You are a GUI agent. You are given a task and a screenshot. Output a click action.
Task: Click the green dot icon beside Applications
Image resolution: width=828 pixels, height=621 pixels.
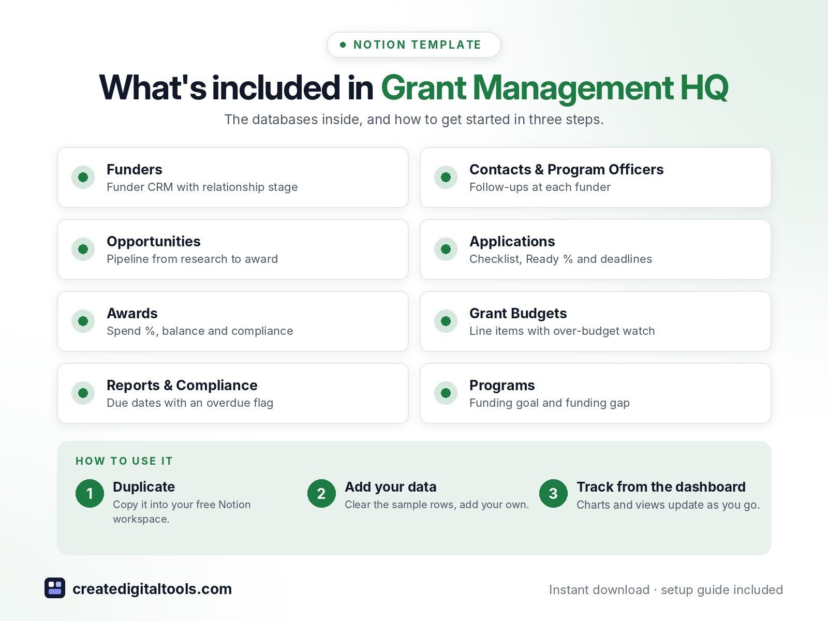click(x=446, y=249)
